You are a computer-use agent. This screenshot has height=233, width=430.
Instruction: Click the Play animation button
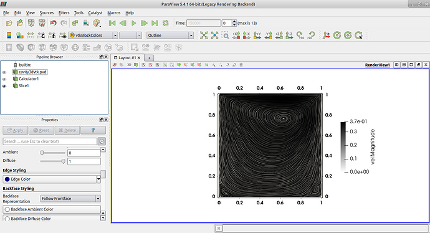pyautogui.click(x=133, y=23)
